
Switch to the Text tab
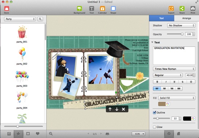(x=162, y=18)
